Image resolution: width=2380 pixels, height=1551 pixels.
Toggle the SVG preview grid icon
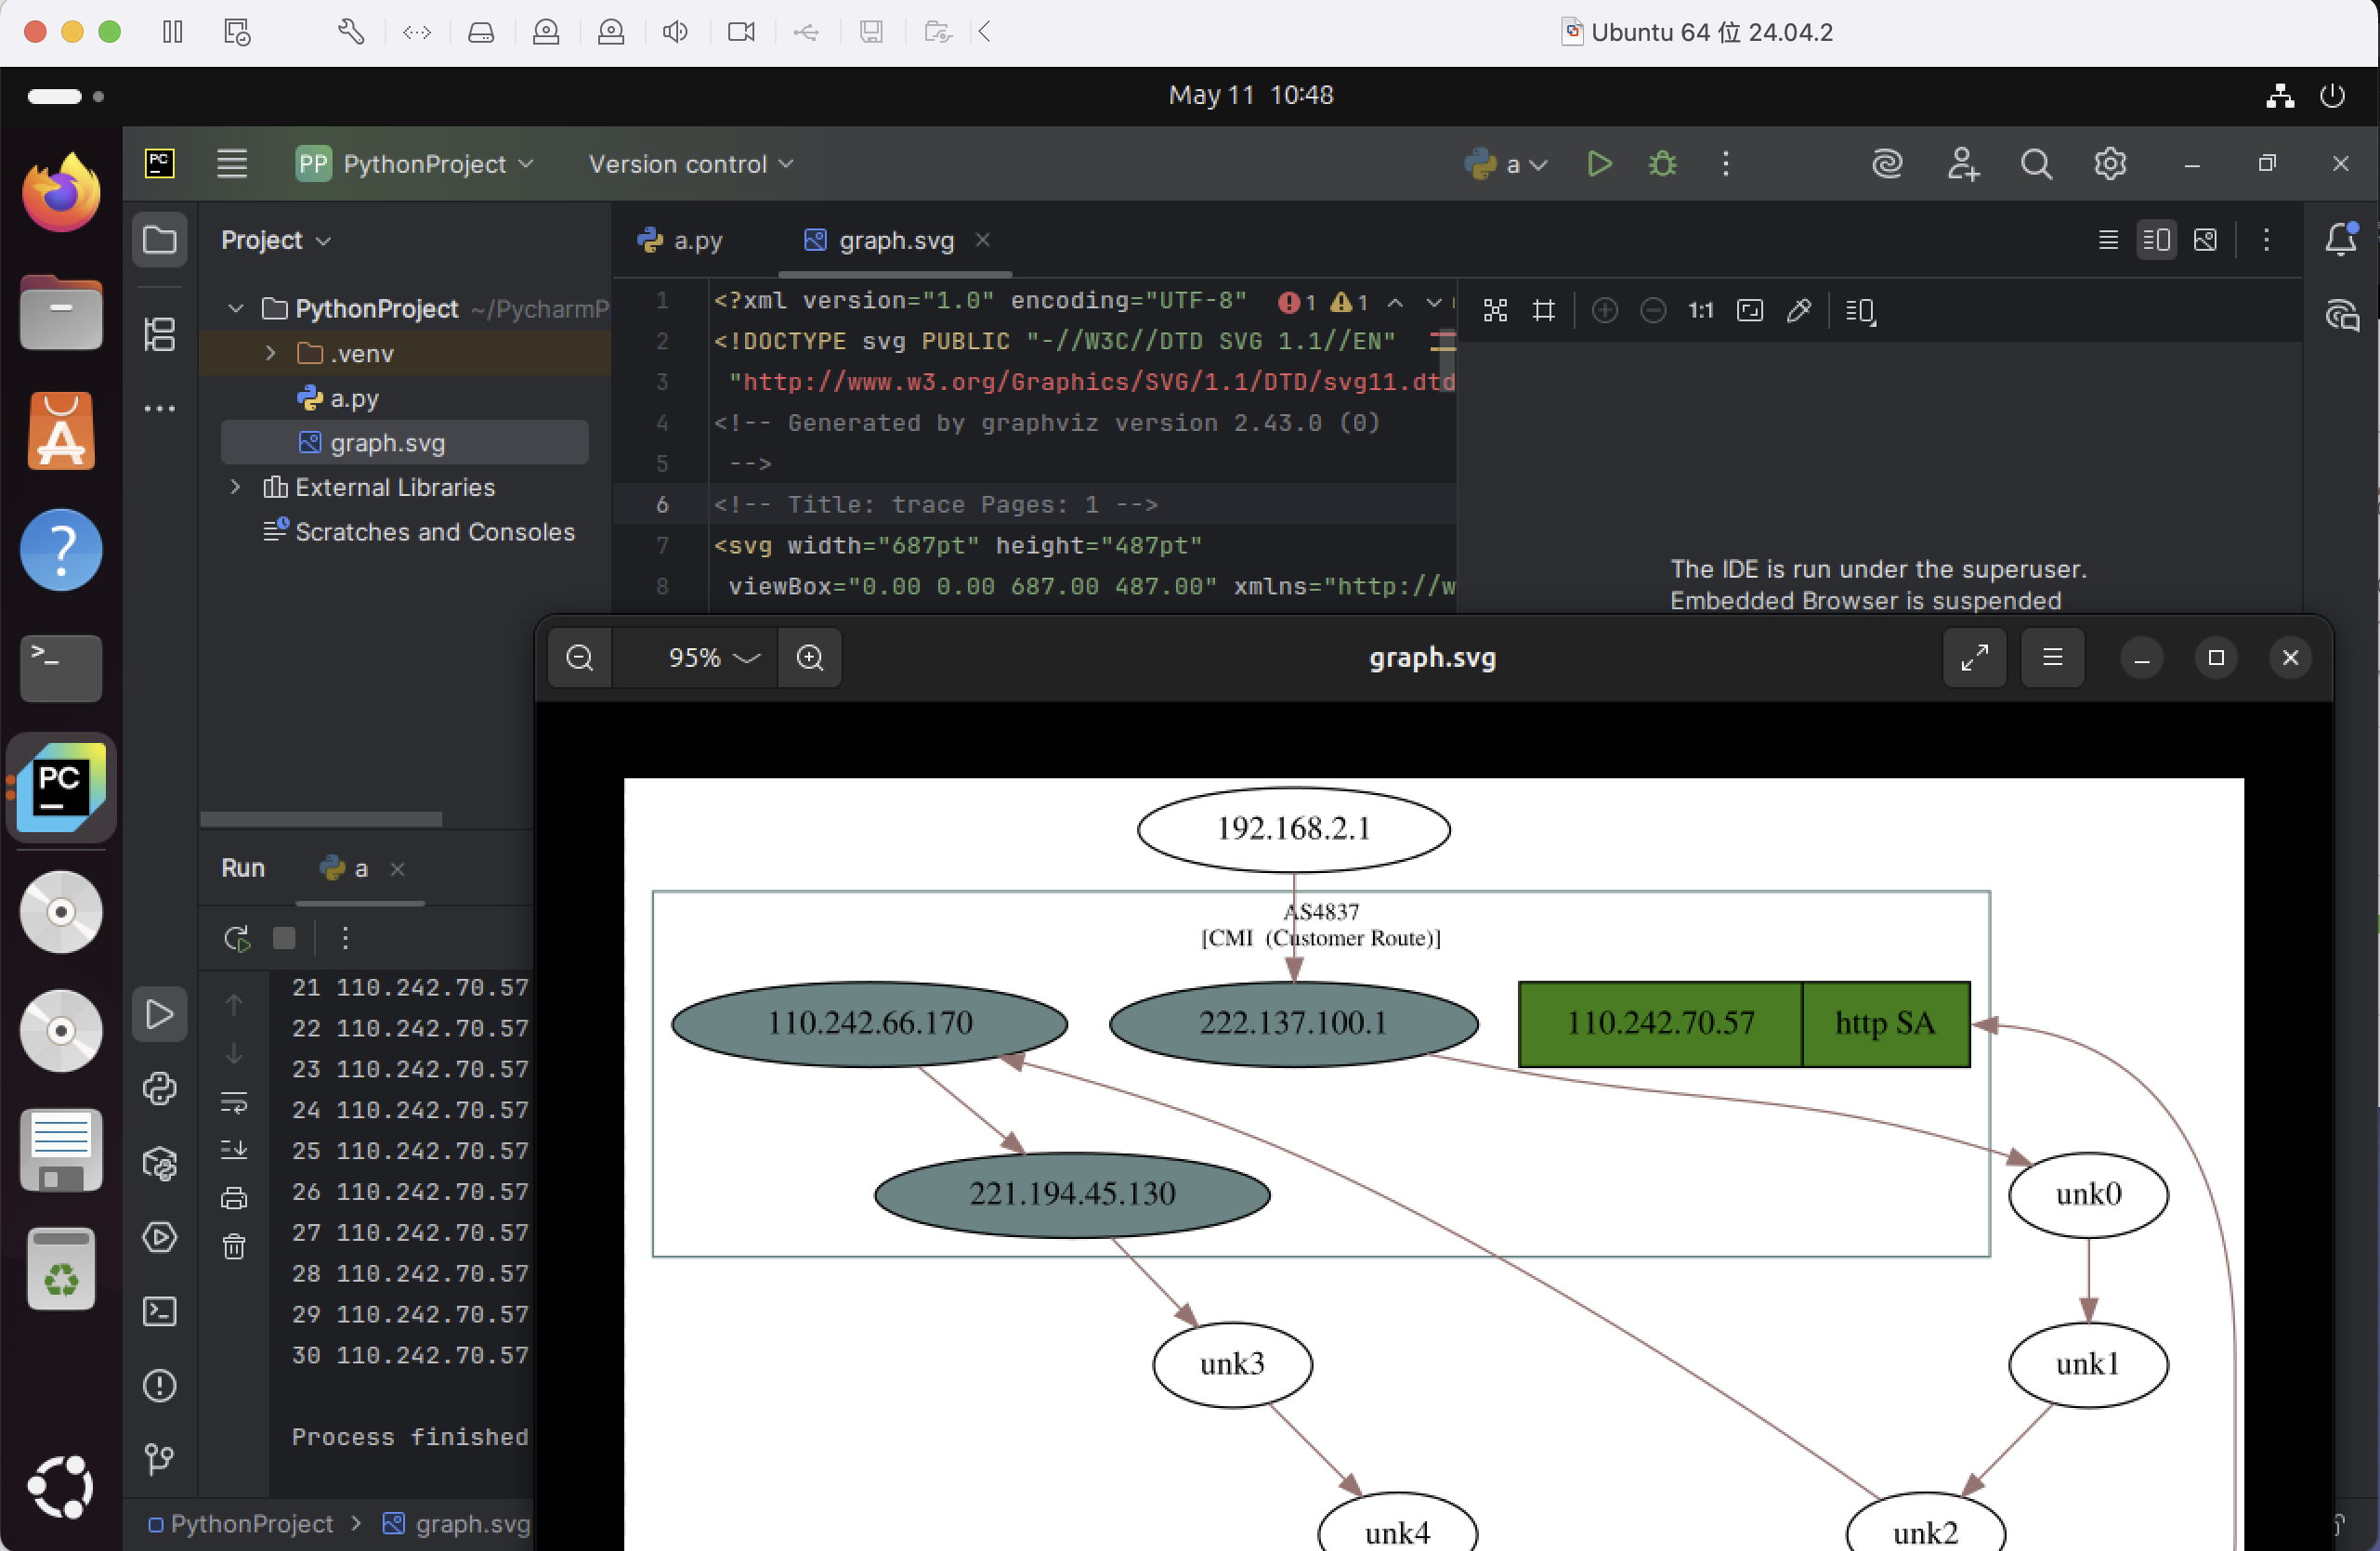[1544, 311]
